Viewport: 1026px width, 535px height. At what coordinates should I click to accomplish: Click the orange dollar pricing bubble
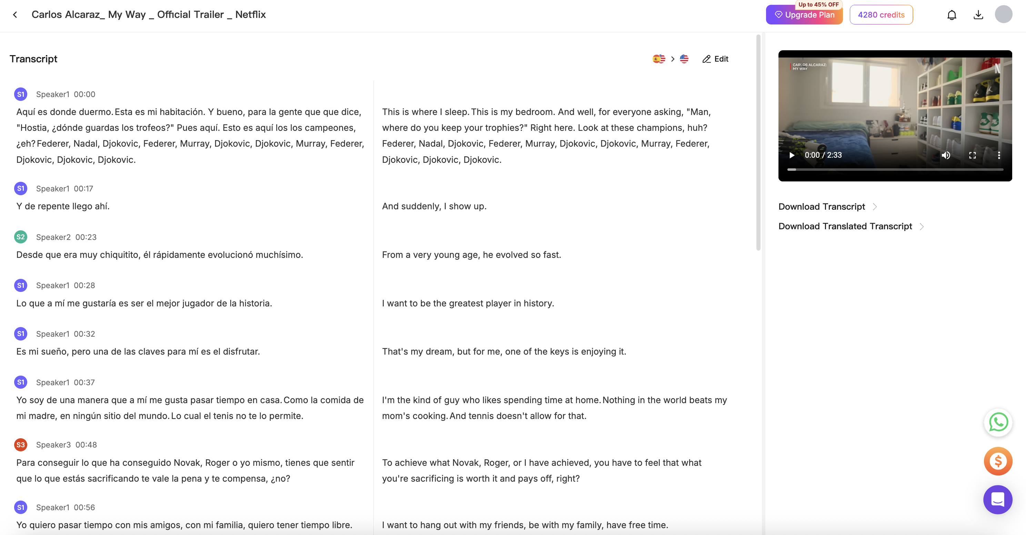click(998, 461)
